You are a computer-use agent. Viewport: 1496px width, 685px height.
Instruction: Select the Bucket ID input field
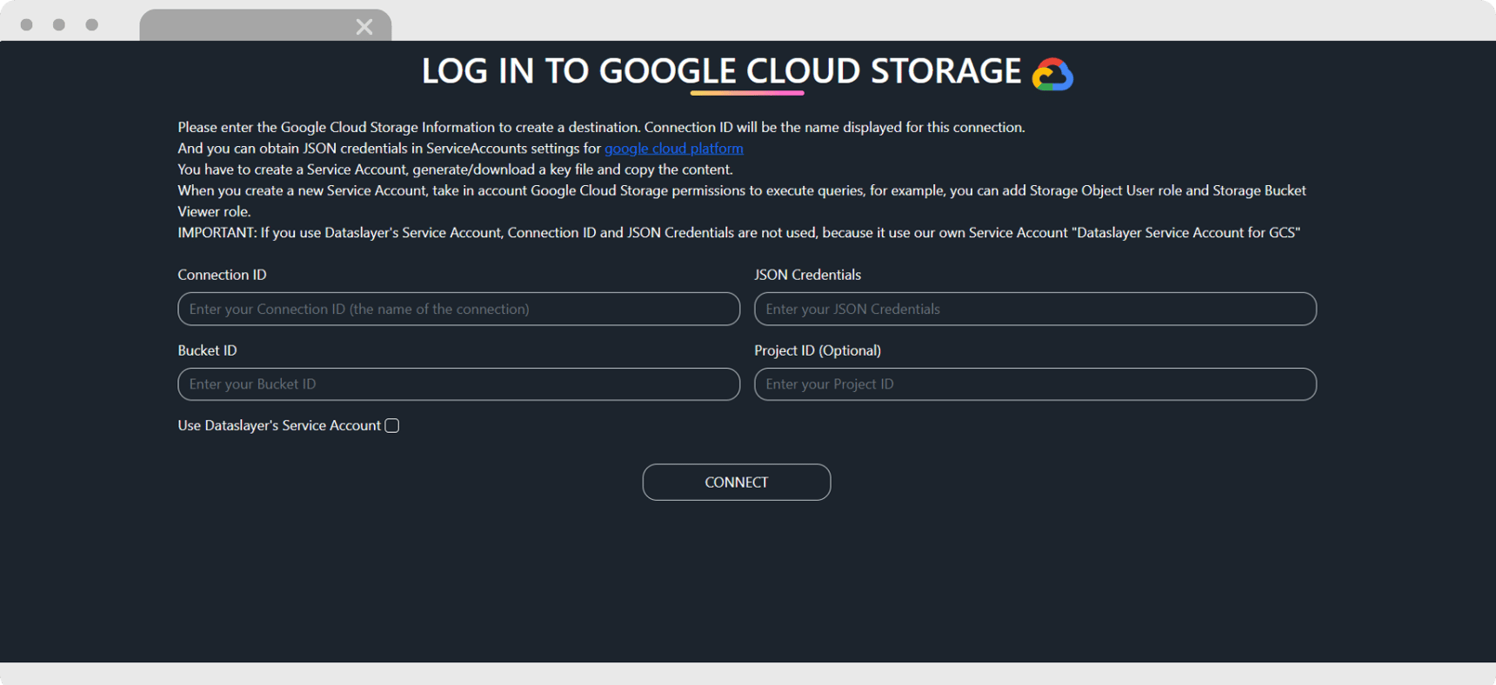click(x=458, y=384)
